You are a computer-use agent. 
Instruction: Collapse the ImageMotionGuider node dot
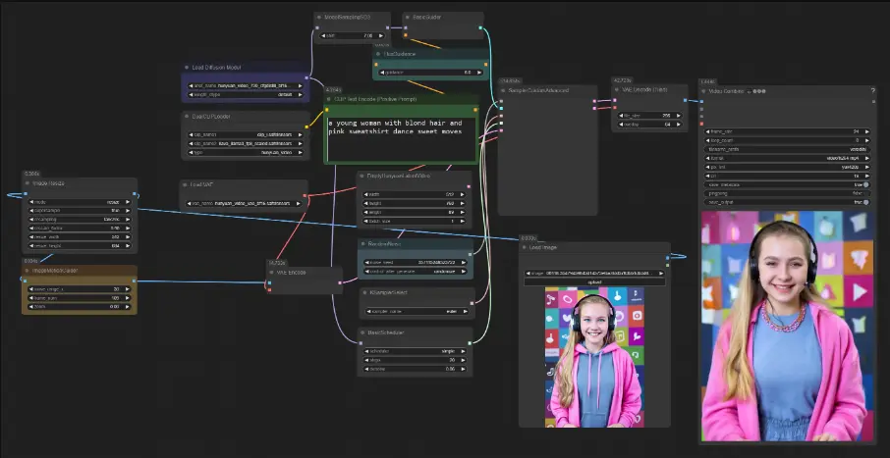[28, 271]
